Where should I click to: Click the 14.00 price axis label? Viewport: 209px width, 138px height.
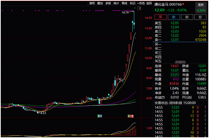point(148,18)
